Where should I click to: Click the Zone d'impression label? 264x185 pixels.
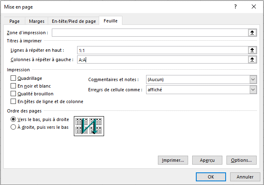[27, 33]
